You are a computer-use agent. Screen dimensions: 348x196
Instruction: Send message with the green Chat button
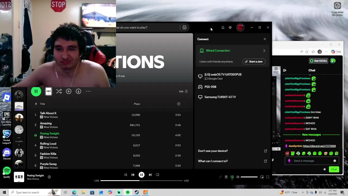334,169
